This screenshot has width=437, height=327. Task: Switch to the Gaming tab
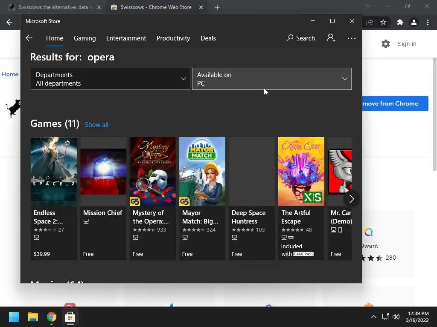pos(85,38)
